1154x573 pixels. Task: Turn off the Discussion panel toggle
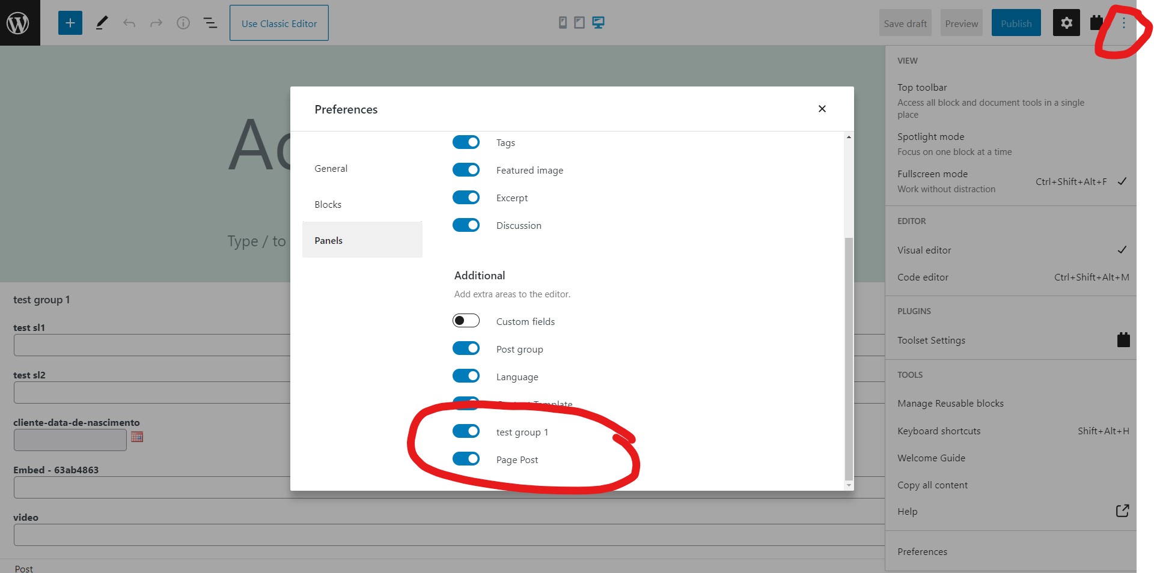point(466,225)
